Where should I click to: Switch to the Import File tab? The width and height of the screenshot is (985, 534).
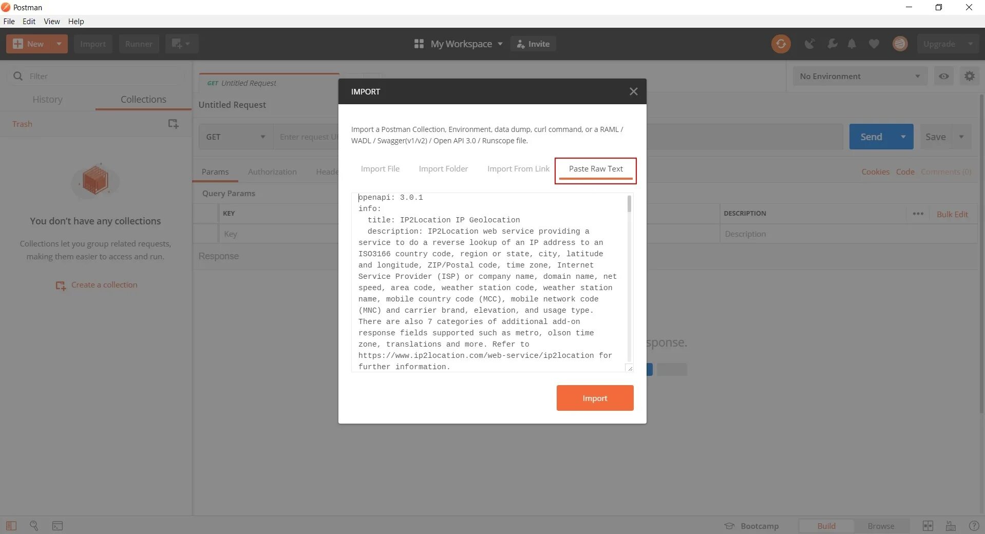point(380,168)
